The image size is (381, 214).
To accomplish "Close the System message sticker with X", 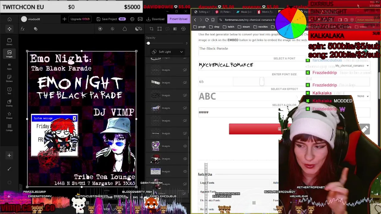I will click(74, 119).
